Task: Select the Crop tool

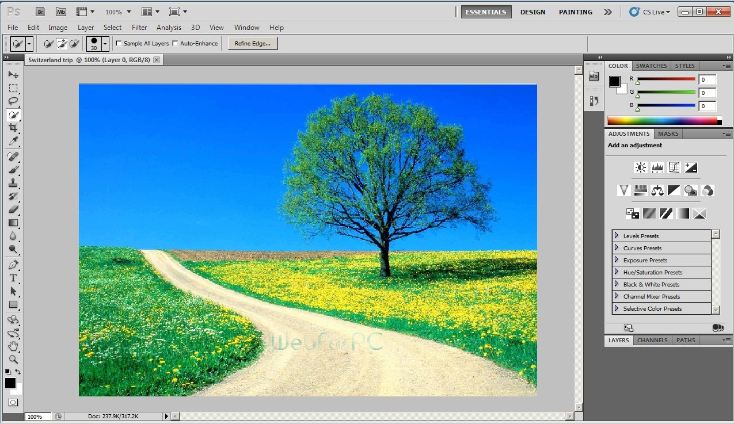Action: tap(14, 128)
